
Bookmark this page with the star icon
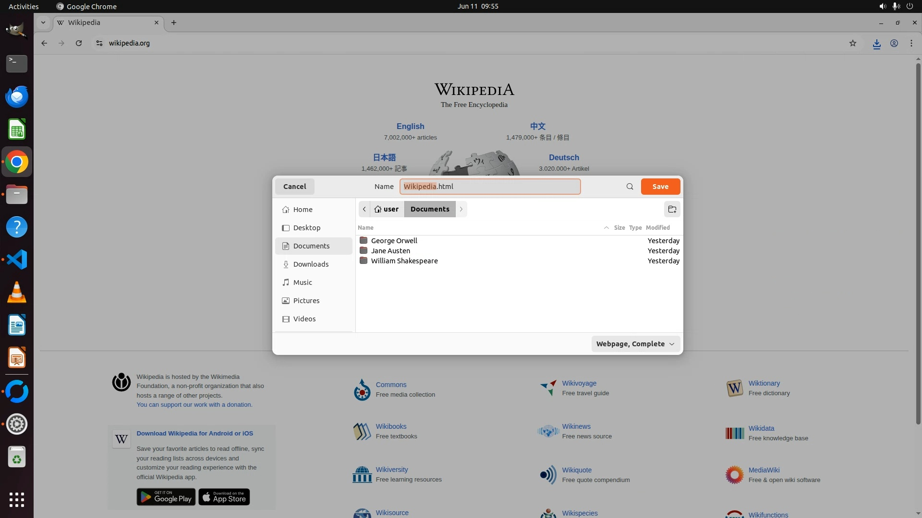click(852, 43)
